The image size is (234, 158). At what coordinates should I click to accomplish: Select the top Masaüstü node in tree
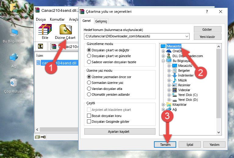[174, 46]
